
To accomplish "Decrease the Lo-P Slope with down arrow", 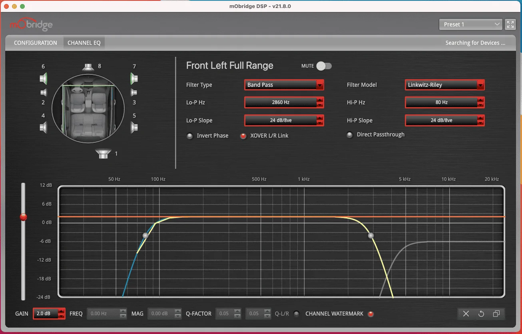I will click(x=319, y=123).
